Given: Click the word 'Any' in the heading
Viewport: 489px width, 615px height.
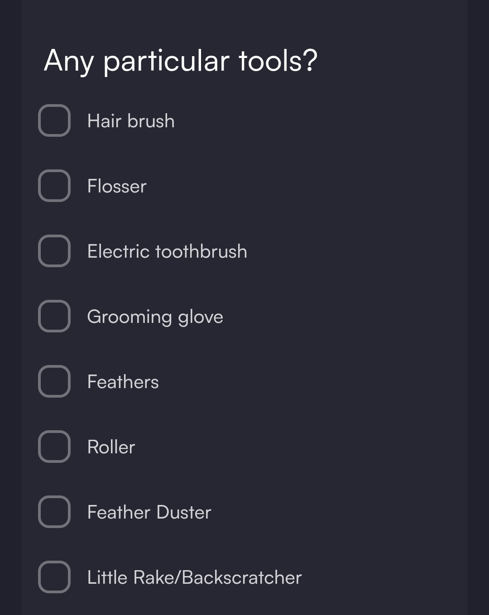Looking at the screenshot, I should coord(68,62).
